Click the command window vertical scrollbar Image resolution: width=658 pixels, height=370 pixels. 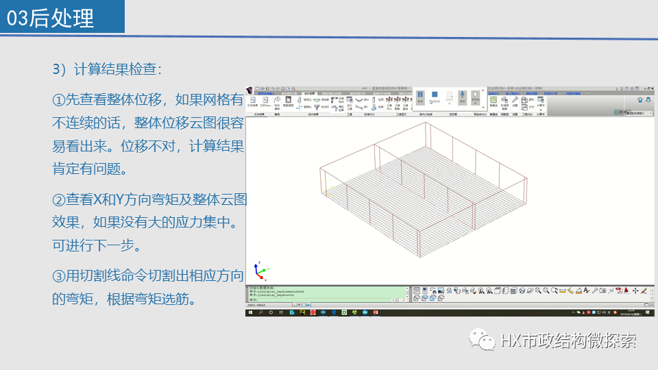coord(407,293)
